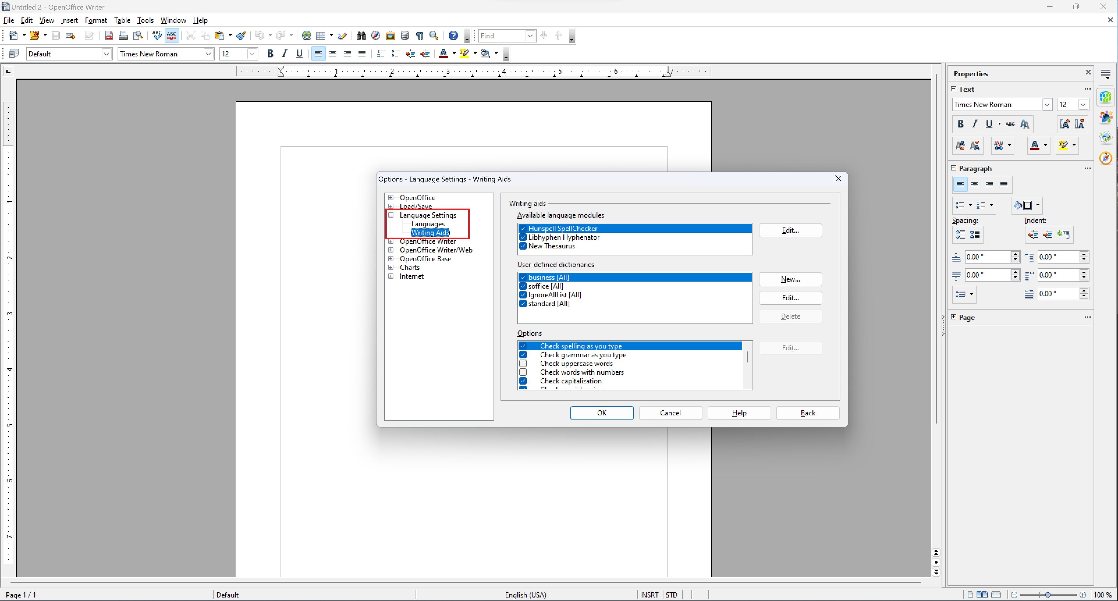This screenshot has height=601, width=1118.
Task: Click the Underline formatting icon
Action: coord(300,53)
